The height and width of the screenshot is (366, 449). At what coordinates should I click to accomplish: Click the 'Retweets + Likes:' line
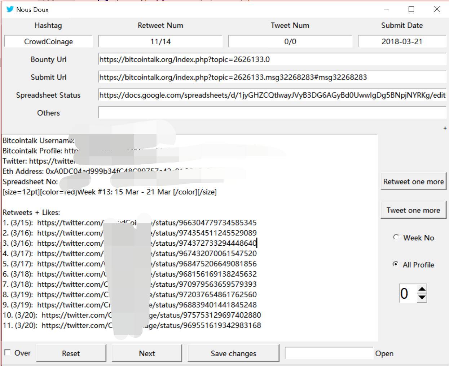click(x=31, y=213)
